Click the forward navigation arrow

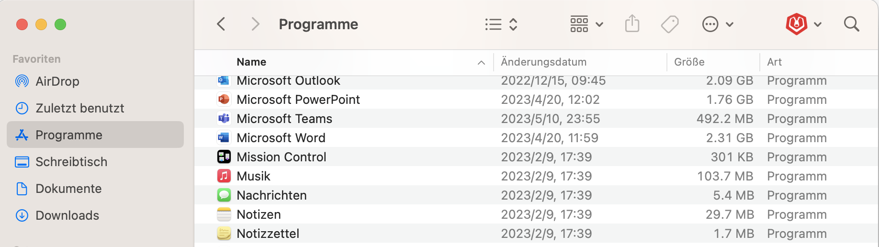point(255,24)
